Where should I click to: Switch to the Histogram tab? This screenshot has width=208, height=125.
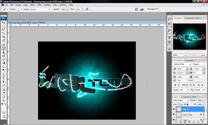pos(189,18)
